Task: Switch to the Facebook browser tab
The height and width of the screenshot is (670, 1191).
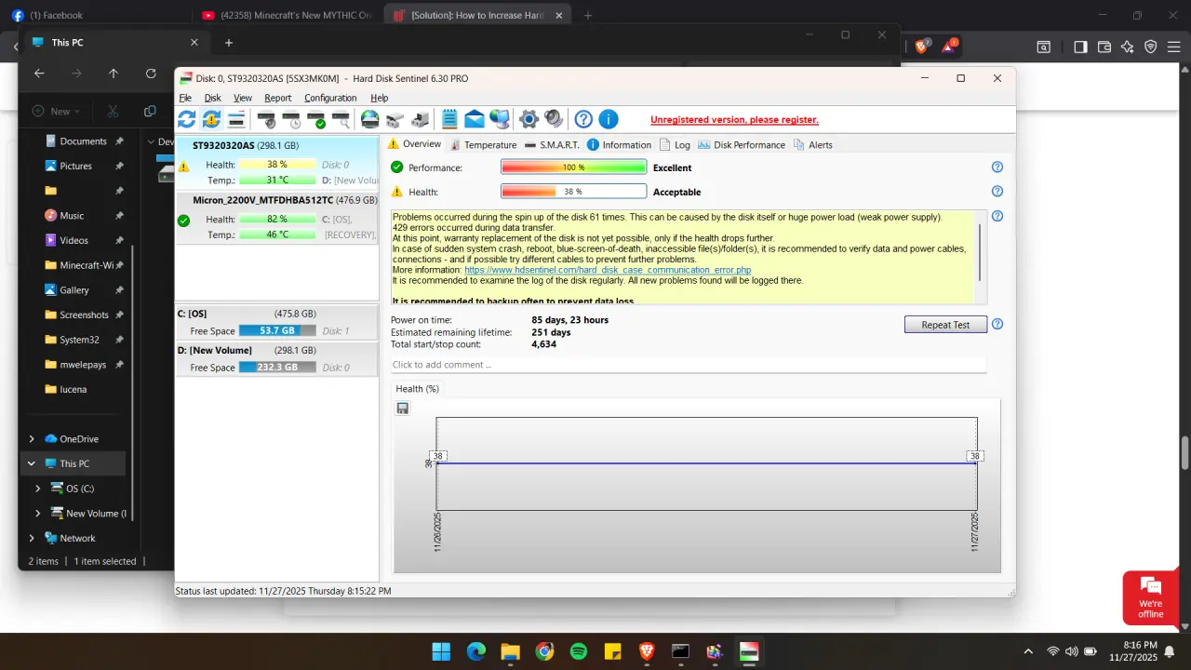Action: (96, 15)
